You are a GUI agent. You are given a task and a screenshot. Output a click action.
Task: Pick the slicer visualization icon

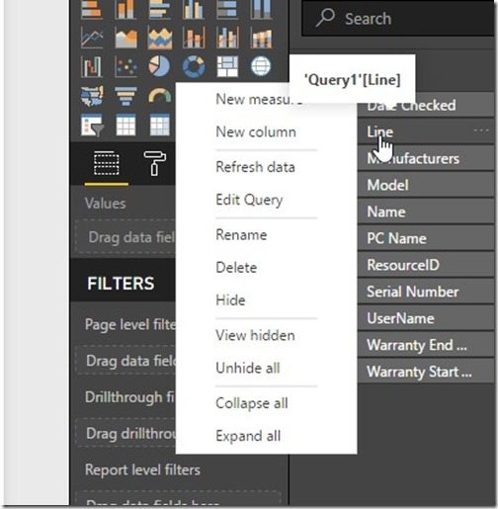click(x=92, y=125)
